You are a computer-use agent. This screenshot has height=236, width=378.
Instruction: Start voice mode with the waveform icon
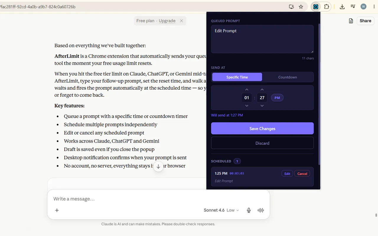click(261, 210)
